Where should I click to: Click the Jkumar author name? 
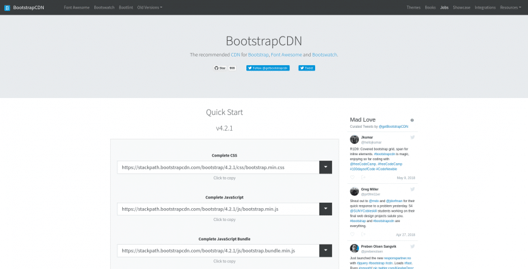point(367,137)
